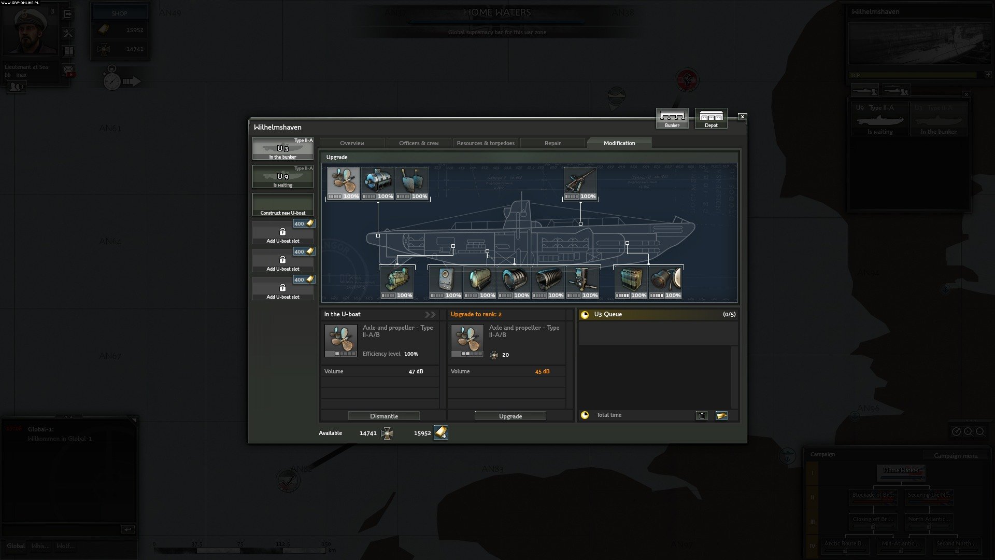Open Campaign menu button
995x560 pixels.
[955, 455]
